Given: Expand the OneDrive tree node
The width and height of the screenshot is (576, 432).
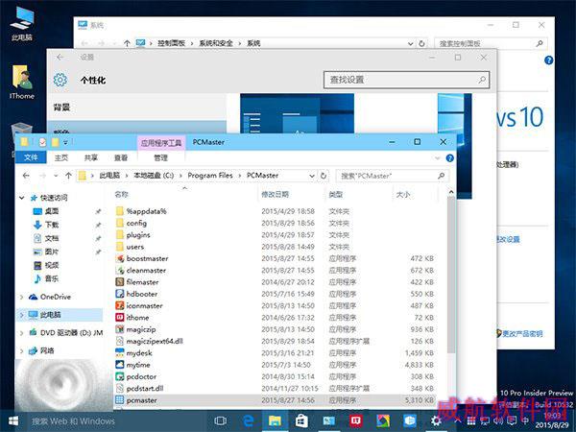Looking at the screenshot, I should (x=22, y=297).
